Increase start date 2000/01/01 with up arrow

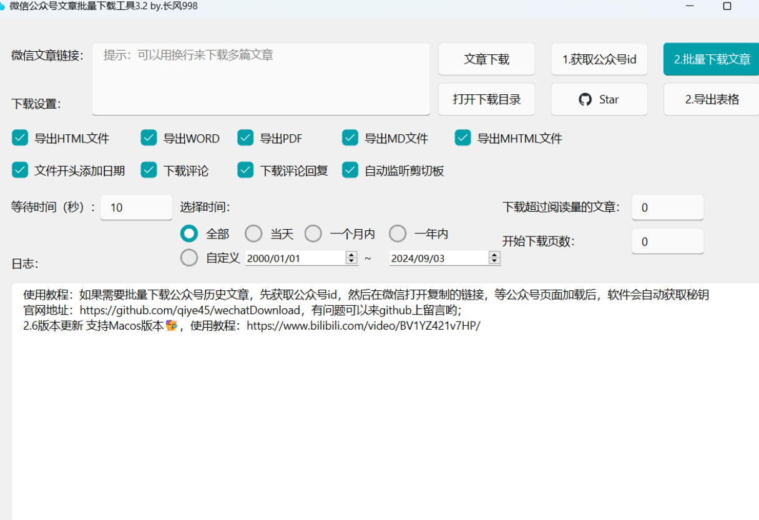coord(351,255)
